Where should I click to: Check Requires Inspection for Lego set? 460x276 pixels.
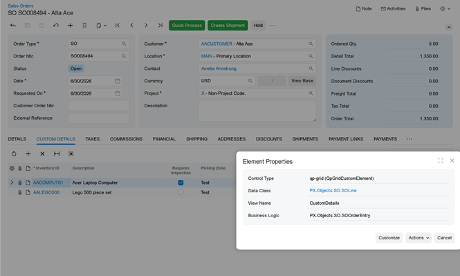point(181,192)
